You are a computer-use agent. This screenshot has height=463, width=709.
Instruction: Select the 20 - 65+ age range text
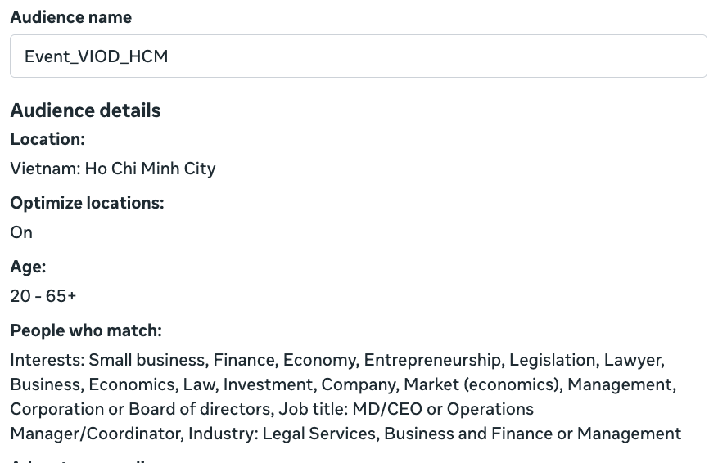pos(43,296)
